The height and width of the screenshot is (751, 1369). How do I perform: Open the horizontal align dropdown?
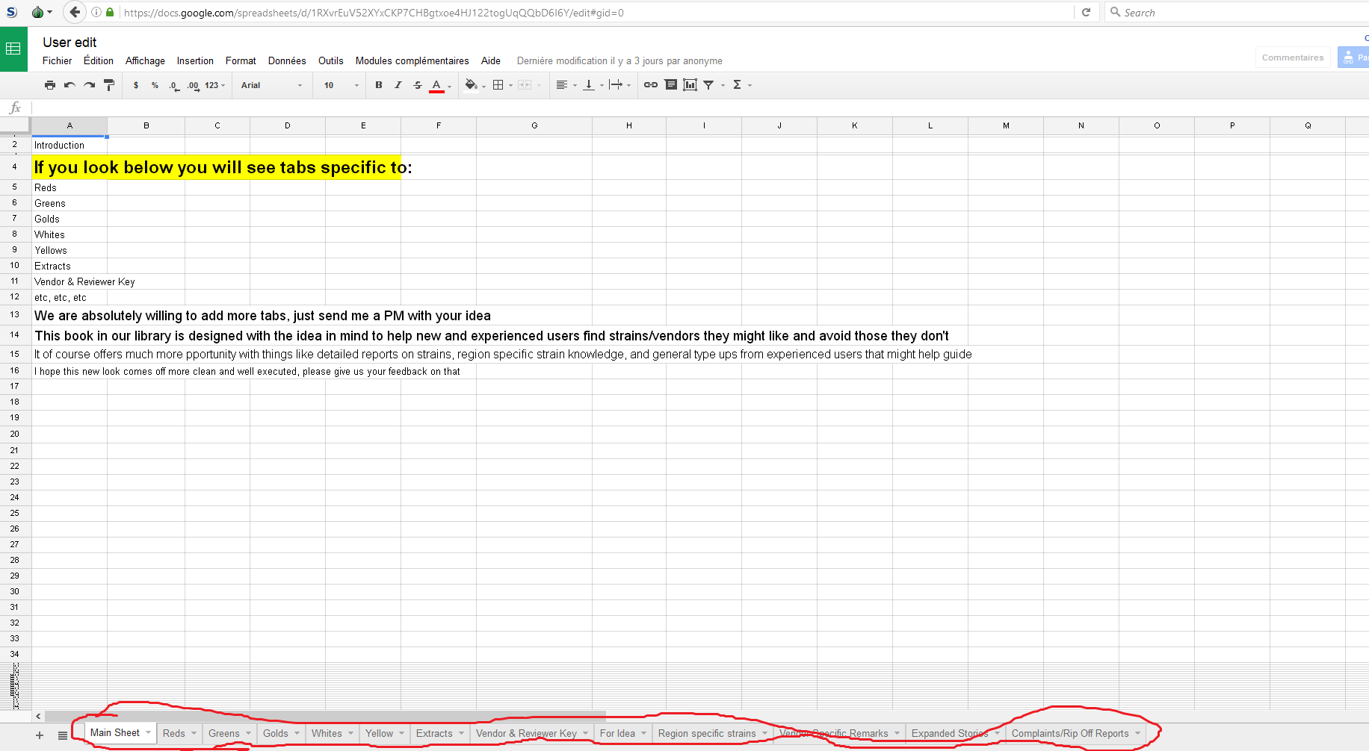coord(566,85)
